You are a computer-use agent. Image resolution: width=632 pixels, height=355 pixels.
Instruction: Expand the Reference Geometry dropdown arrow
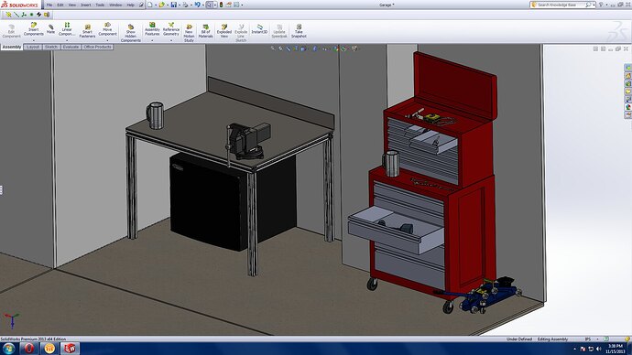point(171,40)
